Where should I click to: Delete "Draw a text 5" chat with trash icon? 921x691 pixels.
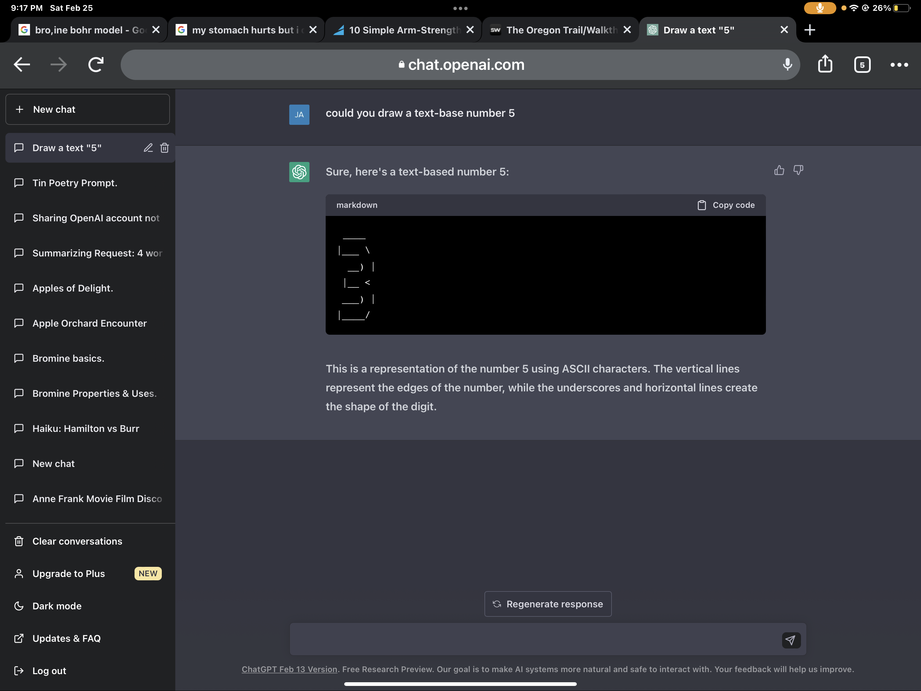[x=165, y=148]
